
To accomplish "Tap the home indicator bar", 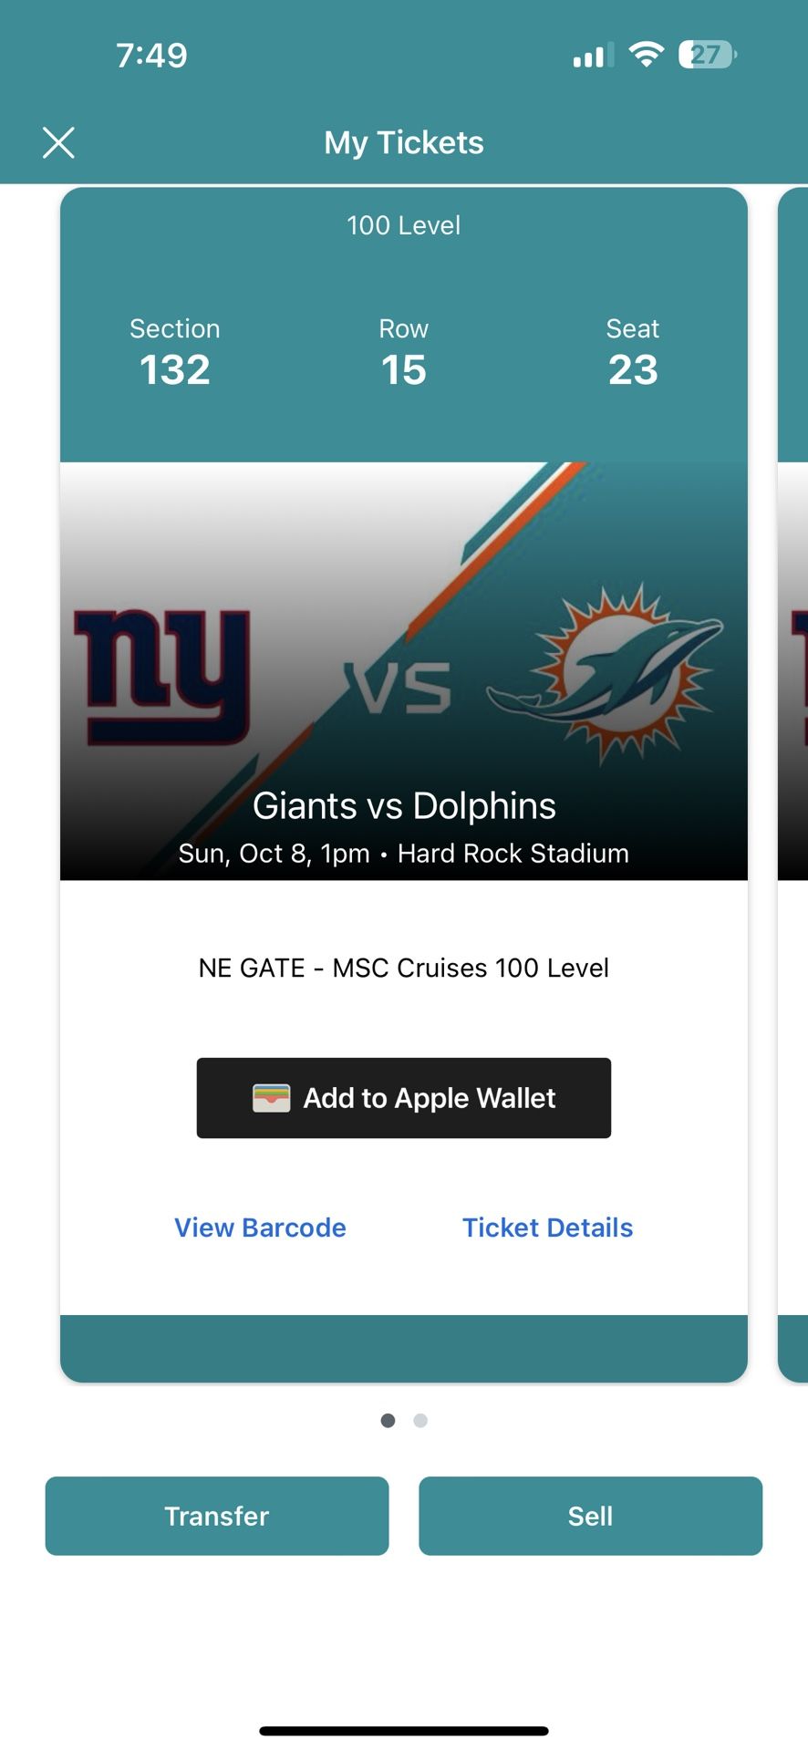I will [x=404, y=1730].
